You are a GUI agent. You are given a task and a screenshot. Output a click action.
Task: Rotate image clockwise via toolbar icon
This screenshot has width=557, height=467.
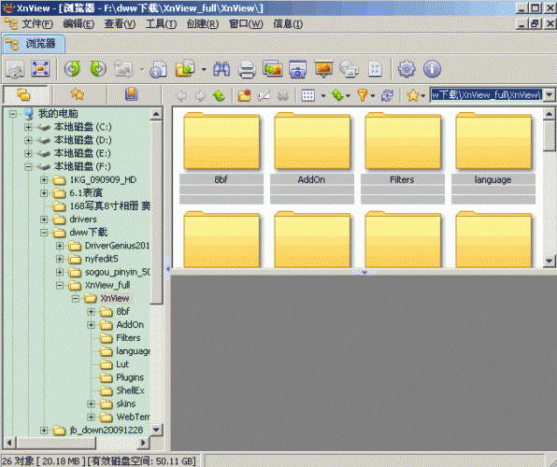coord(98,69)
